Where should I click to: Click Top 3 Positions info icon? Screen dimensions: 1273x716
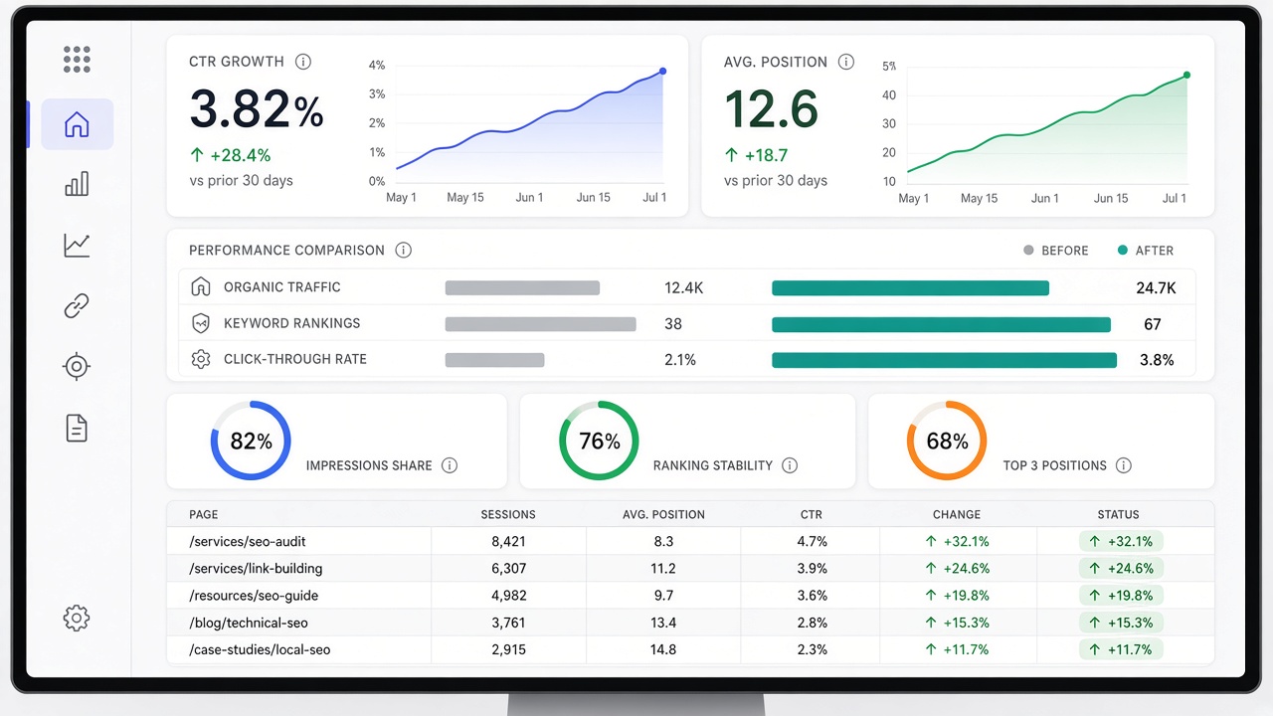tap(1124, 465)
